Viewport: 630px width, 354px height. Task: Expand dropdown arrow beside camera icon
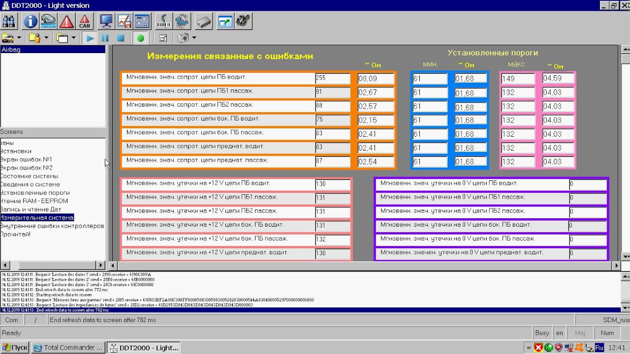[194, 38]
